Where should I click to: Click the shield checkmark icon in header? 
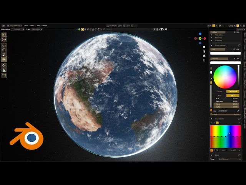pyautogui.click(x=166, y=29)
